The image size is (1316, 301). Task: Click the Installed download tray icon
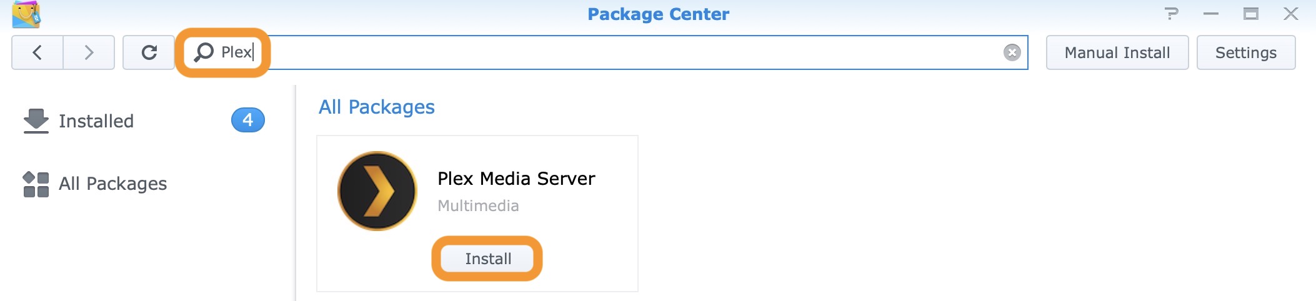[x=36, y=121]
